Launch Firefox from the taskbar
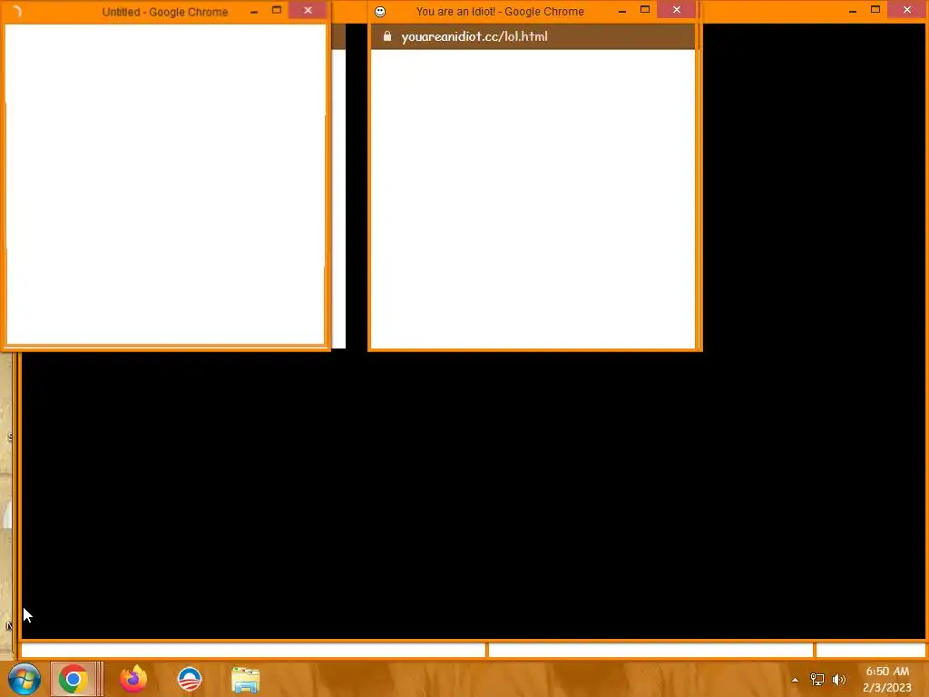Viewport: 929px width, 697px height. (x=133, y=679)
